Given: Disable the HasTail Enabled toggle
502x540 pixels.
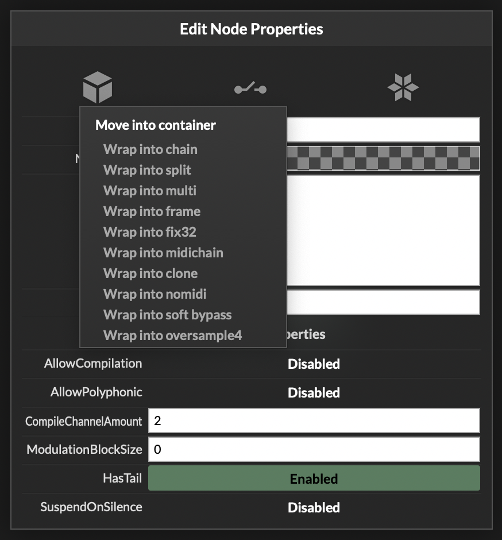Looking at the screenshot, I should coord(314,479).
